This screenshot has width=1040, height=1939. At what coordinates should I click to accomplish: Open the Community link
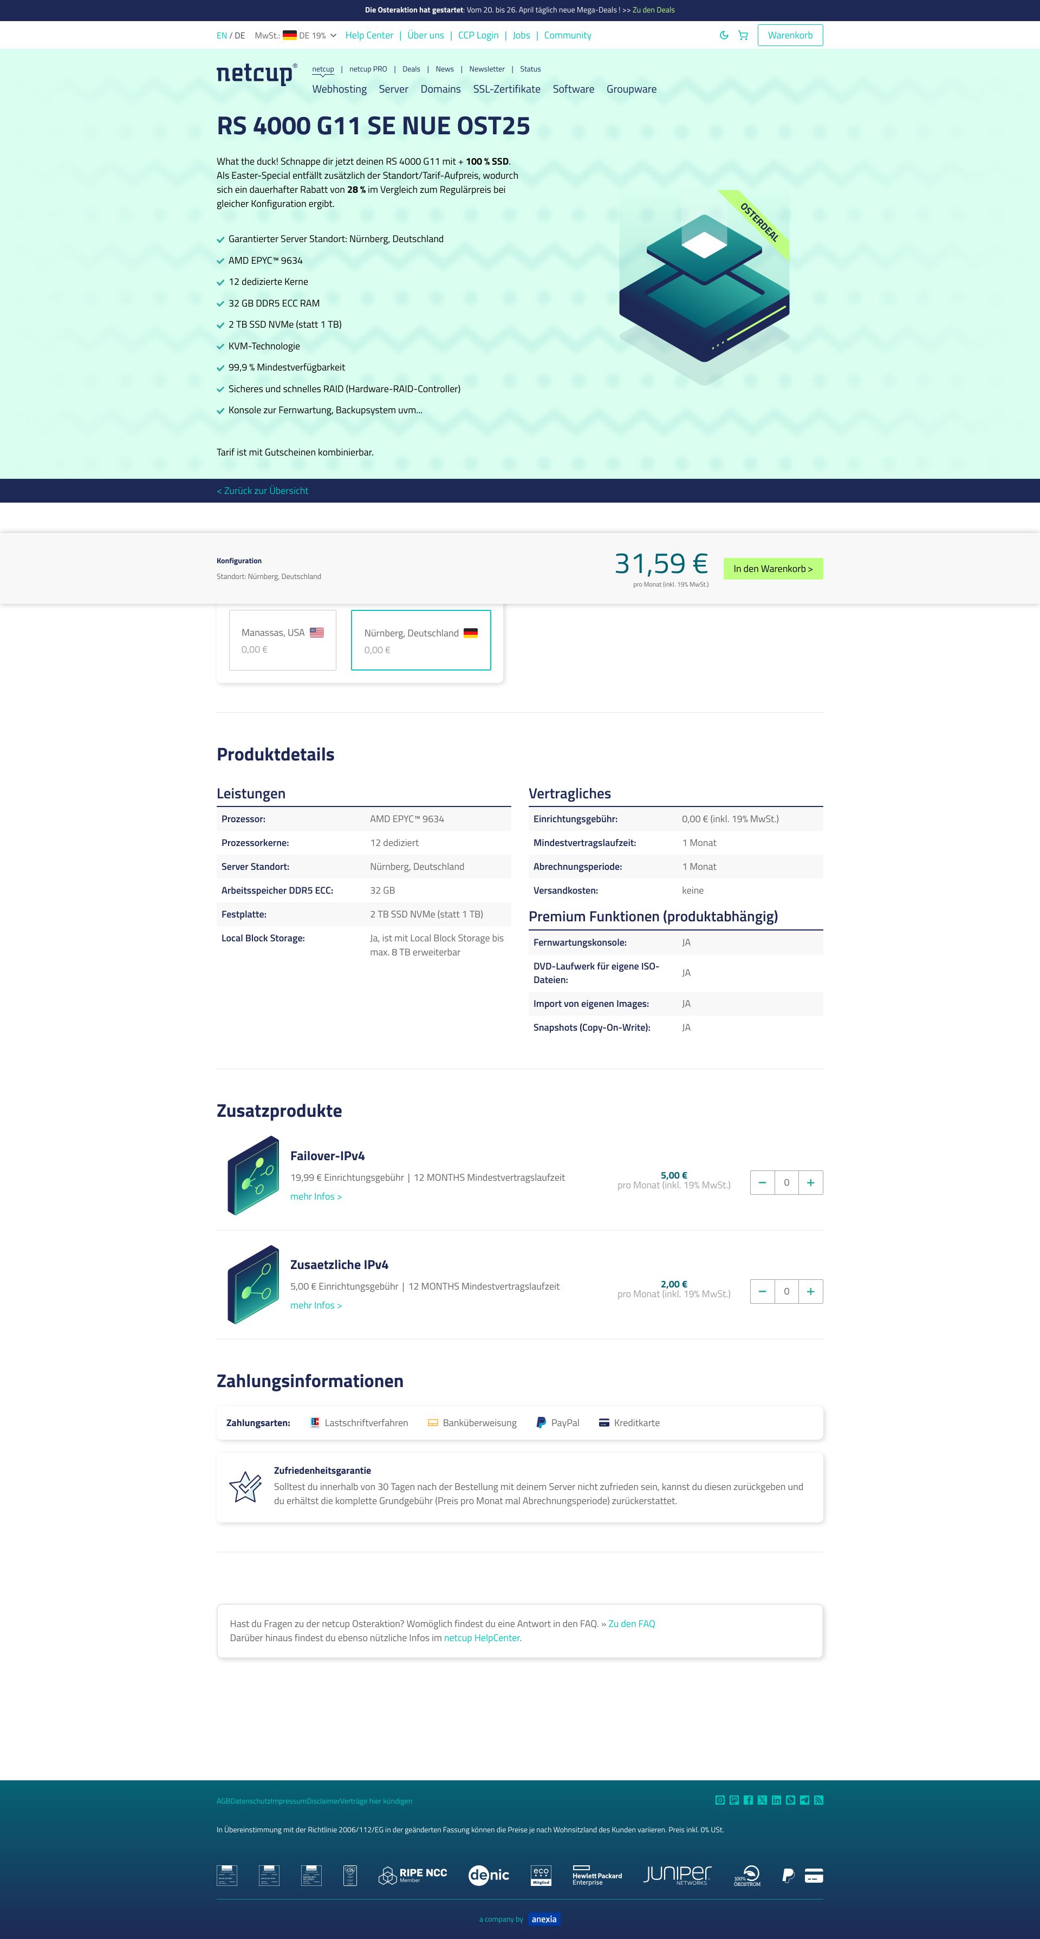tap(568, 35)
